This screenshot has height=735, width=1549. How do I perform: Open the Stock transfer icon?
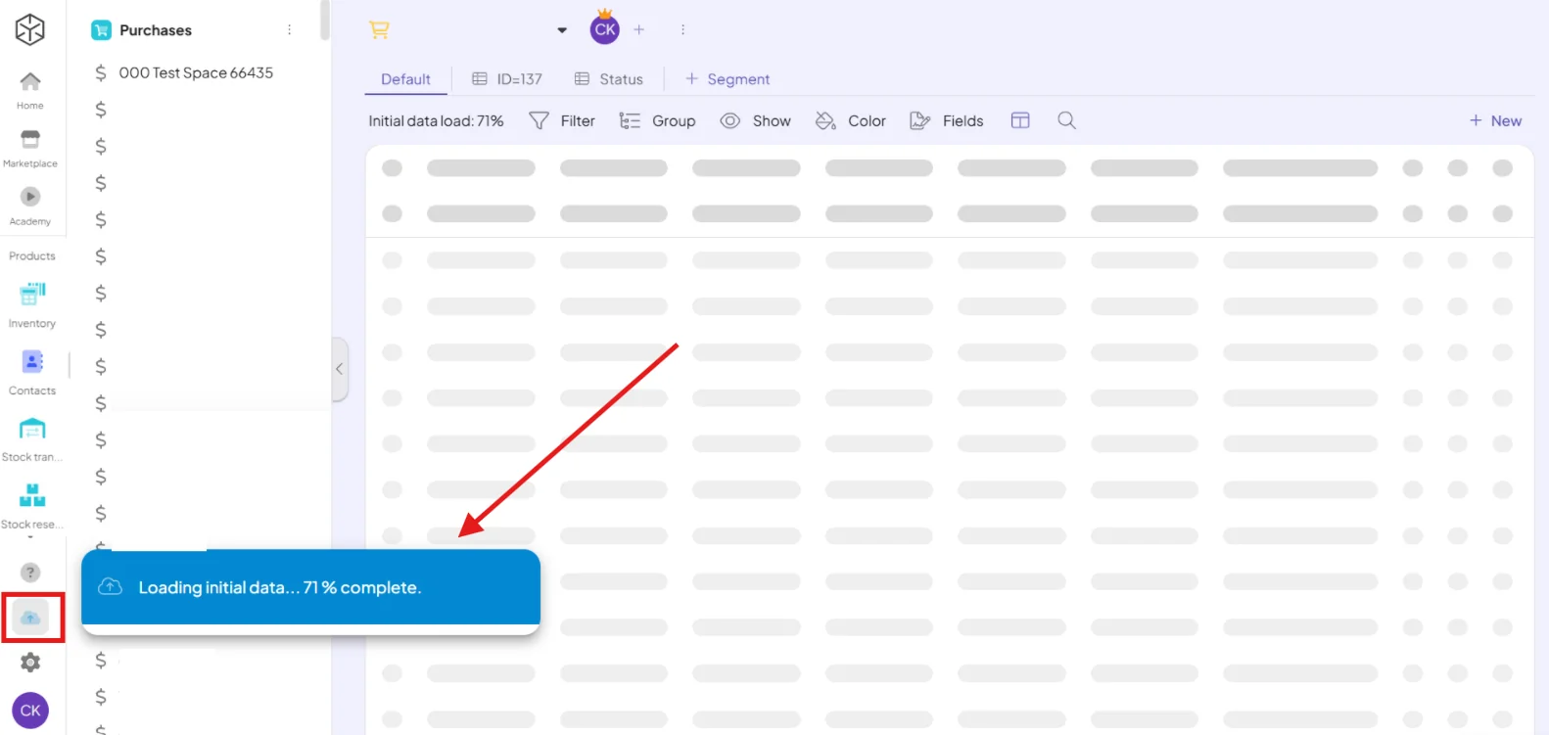32,429
